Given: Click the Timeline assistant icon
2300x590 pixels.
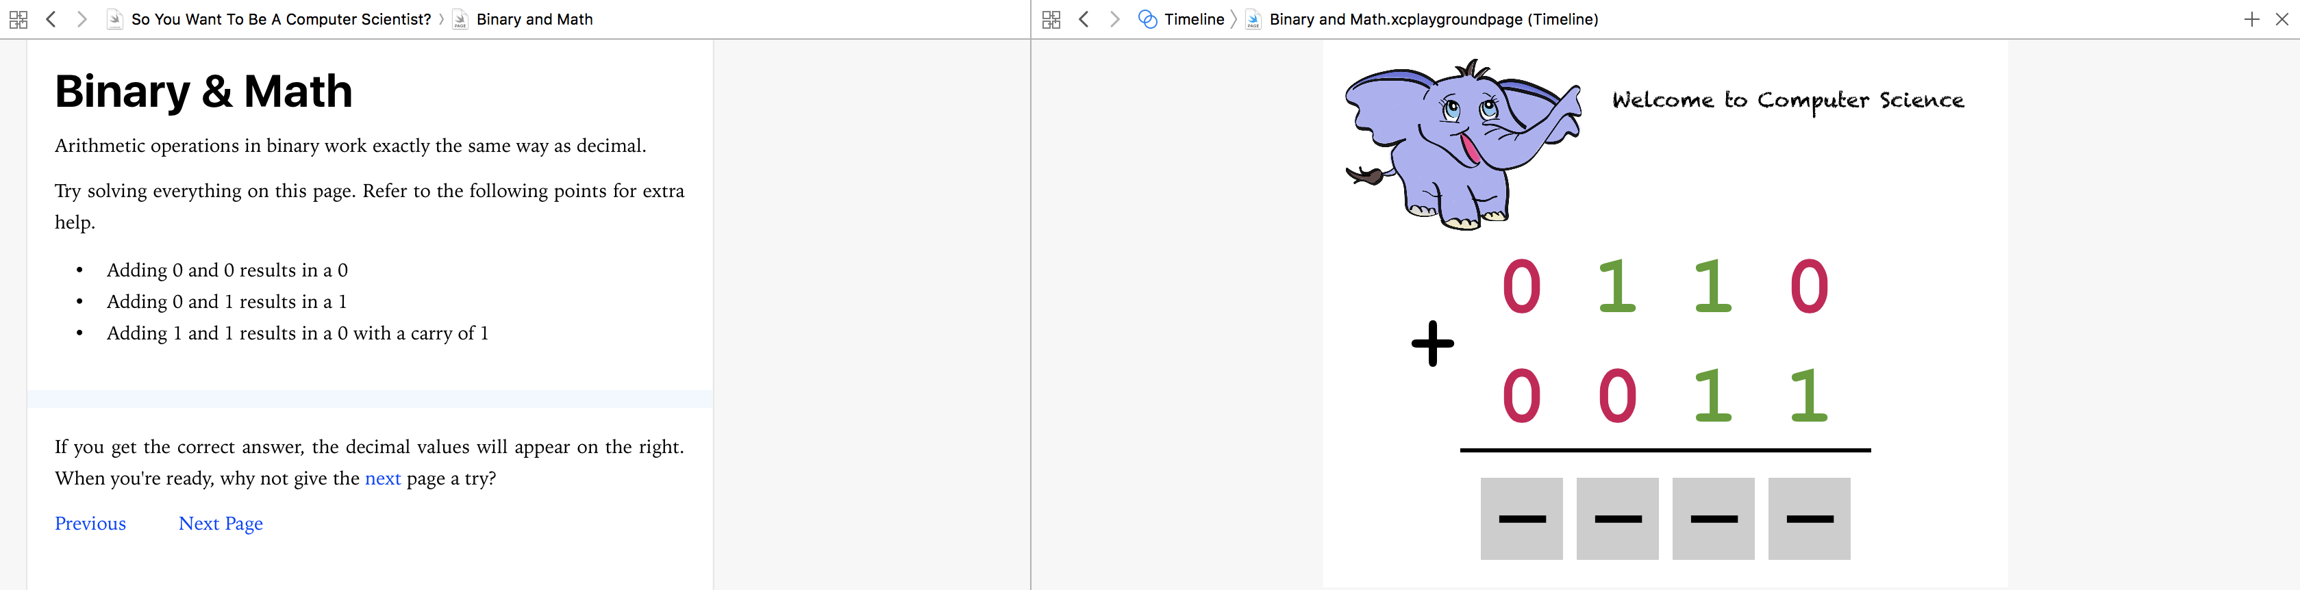Looking at the screenshot, I should pyautogui.click(x=1147, y=18).
